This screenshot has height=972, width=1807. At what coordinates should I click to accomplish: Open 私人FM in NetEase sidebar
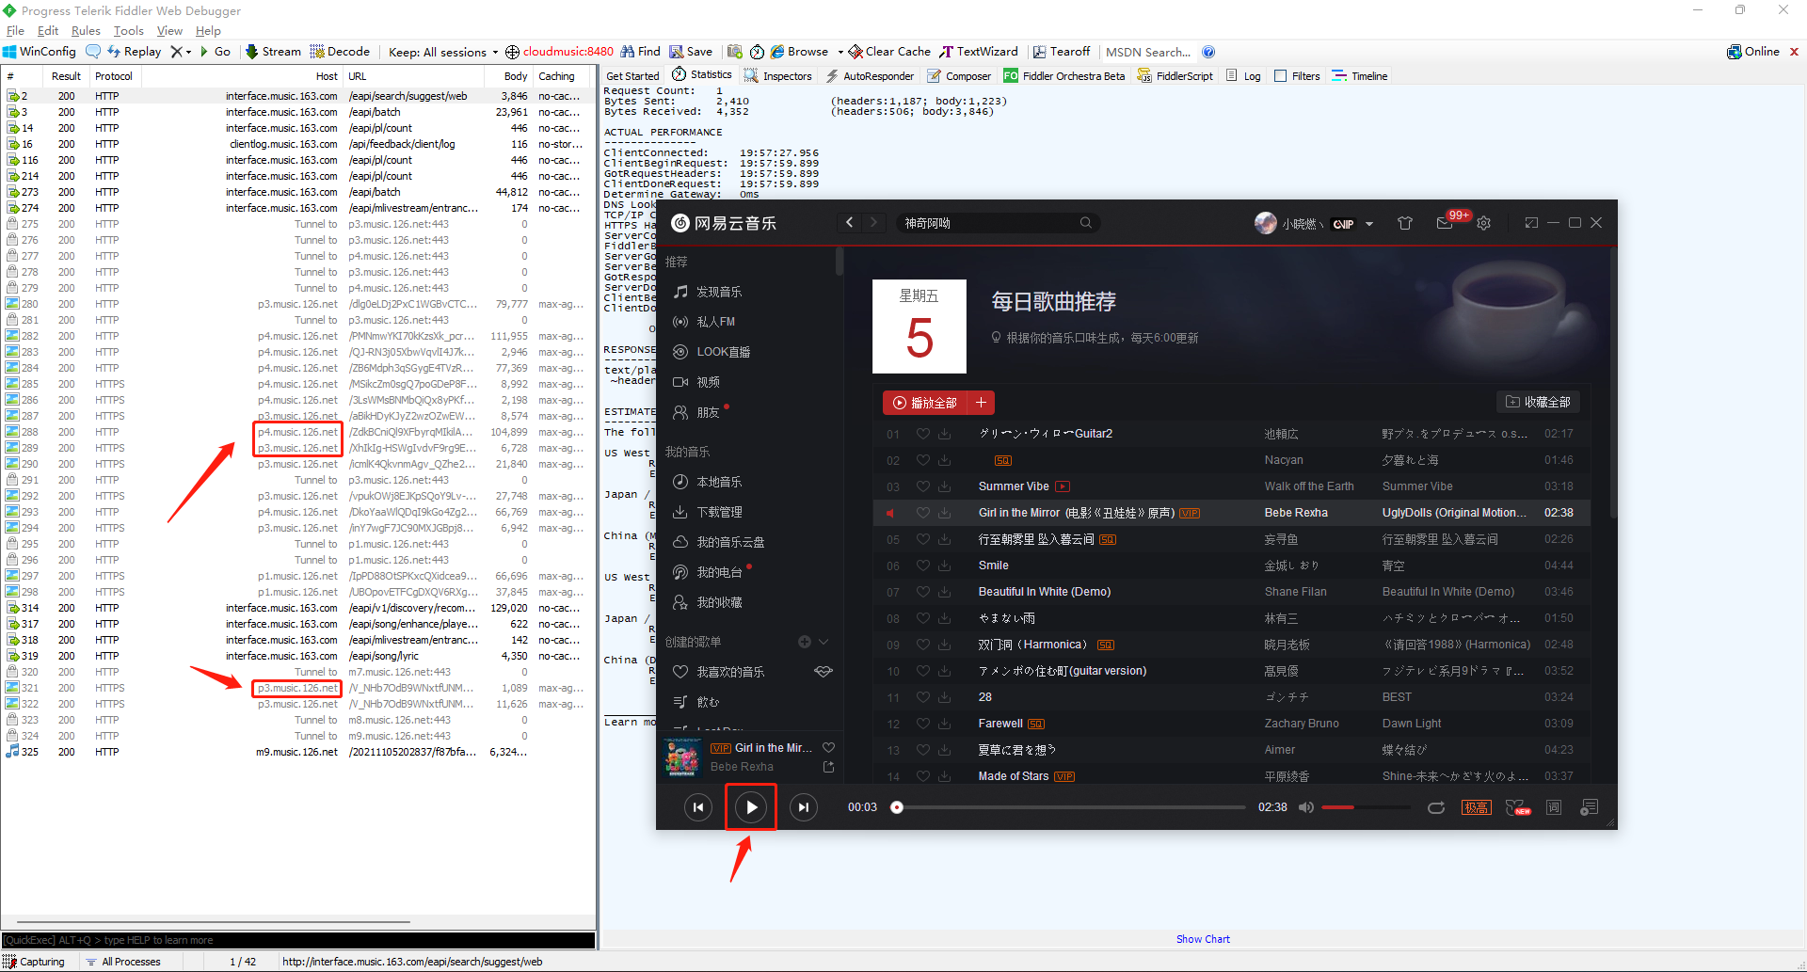(x=715, y=322)
